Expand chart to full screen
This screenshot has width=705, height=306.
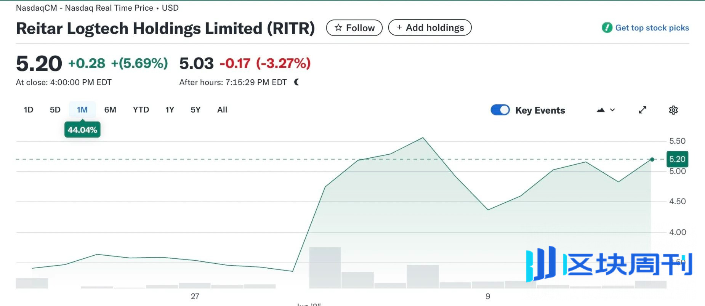(643, 110)
